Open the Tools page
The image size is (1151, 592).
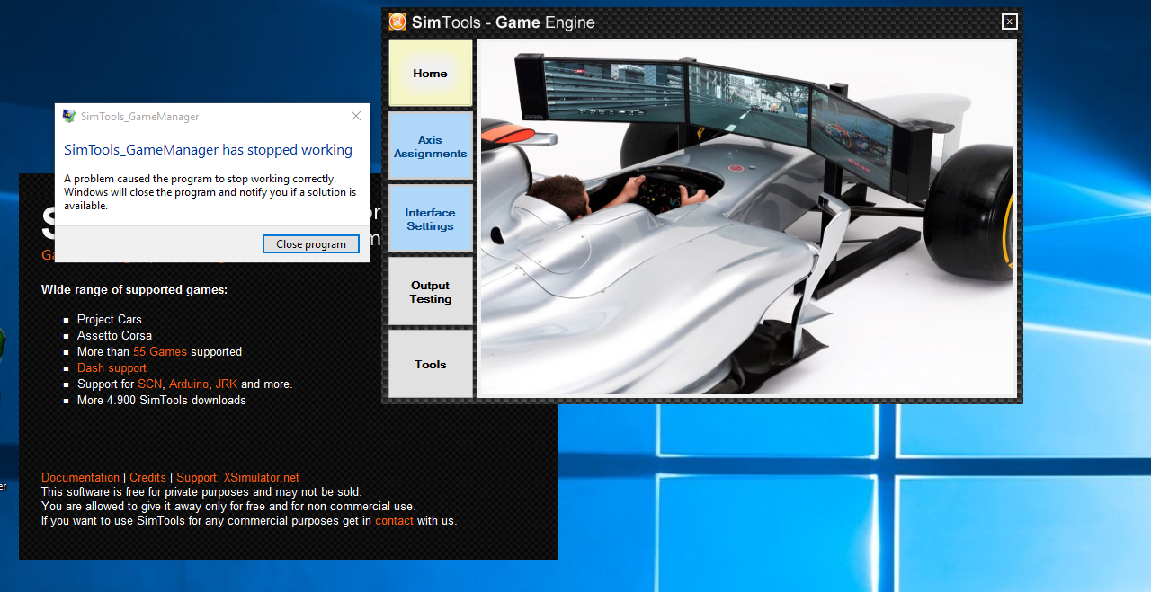(x=430, y=364)
